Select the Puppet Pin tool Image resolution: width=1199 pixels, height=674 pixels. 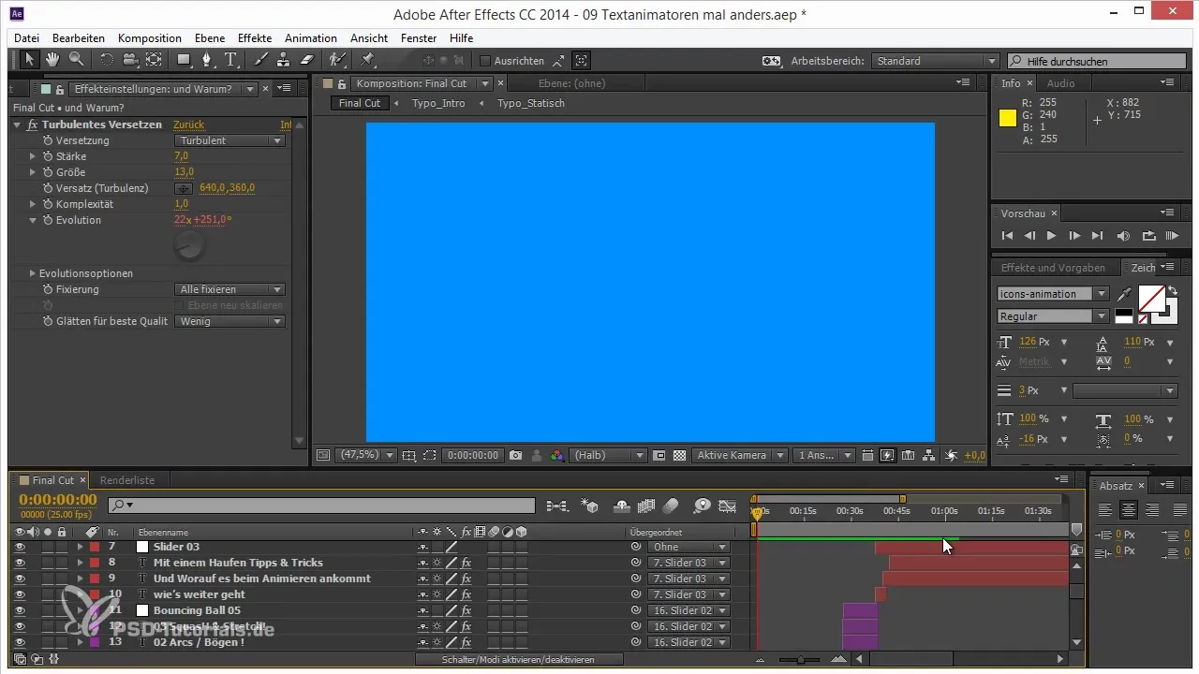367,60
